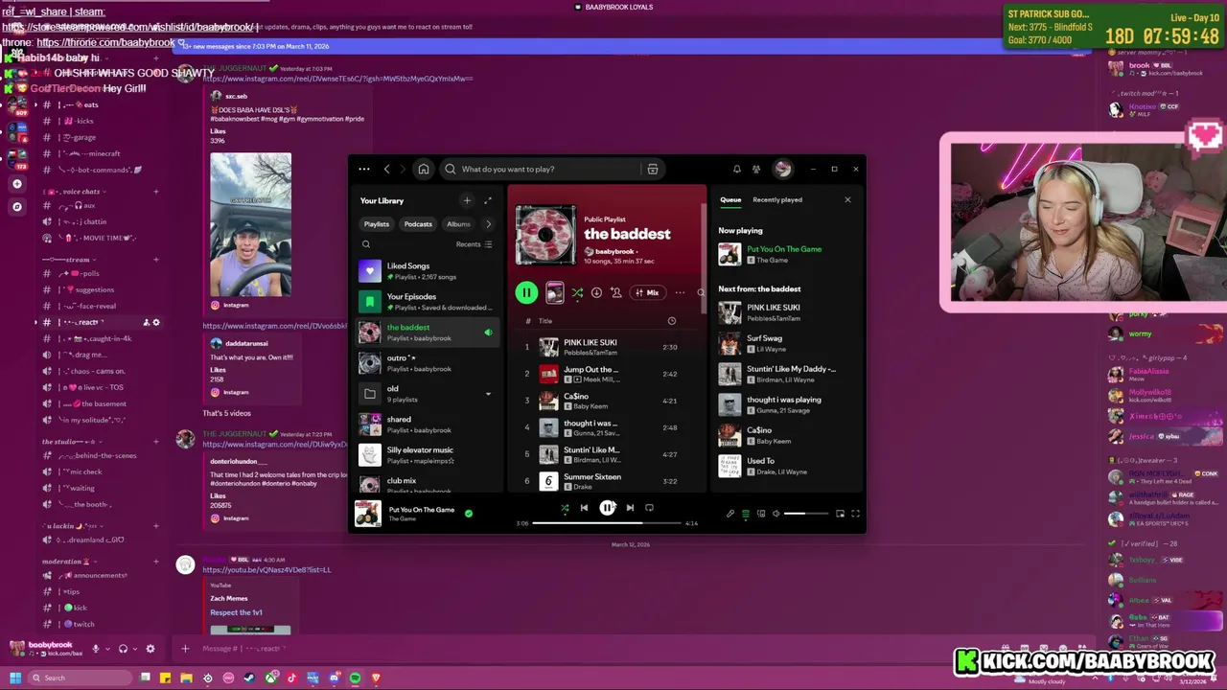
Task: Open the Spotify three-dot menu at top left
Action: click(364, 169)
